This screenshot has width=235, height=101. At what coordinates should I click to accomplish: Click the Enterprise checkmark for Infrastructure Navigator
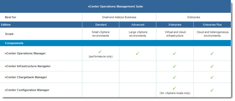pyautogui.click(x=175, y=66)
